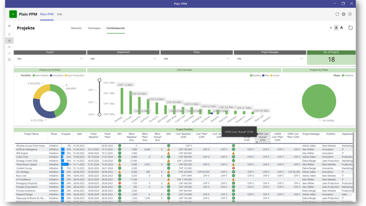Click the reload icon beside the globe

point(337,14)
